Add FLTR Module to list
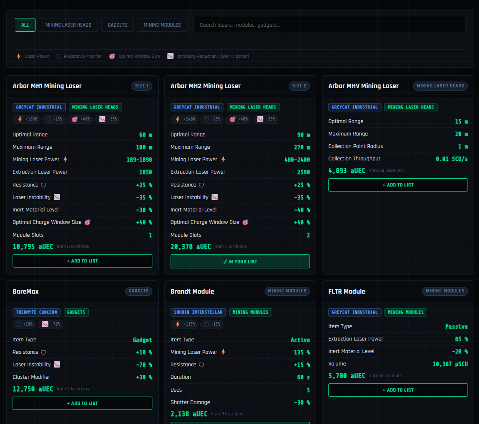 click(398, 390)
